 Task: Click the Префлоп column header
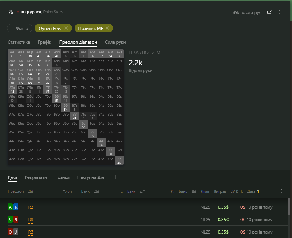tap(16, 191)
